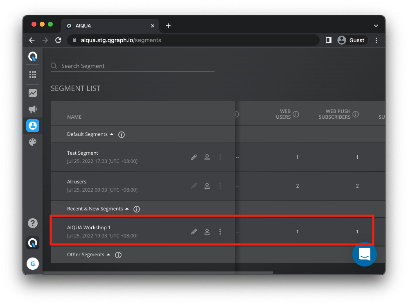This screenshot has width=408, height=305.
Task: Open the analytics chart icon in sidebar
Action: point(33,93)
